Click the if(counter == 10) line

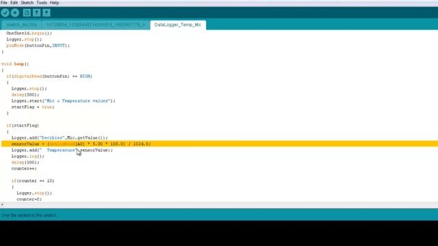coord(33,180)
